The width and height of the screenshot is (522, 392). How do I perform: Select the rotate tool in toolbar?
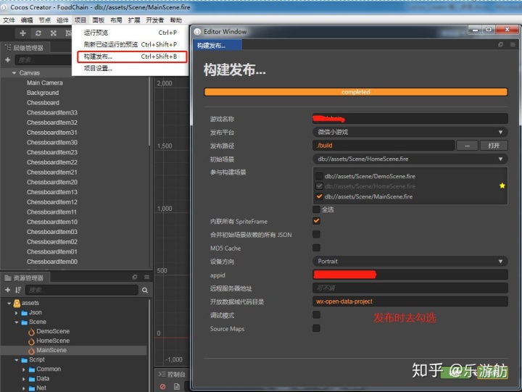(38, 33)
